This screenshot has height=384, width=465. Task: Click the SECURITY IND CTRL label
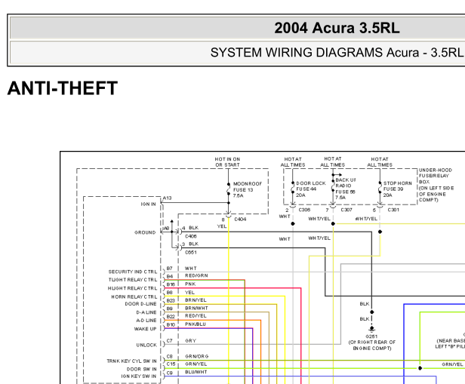[x=133, y=272]
